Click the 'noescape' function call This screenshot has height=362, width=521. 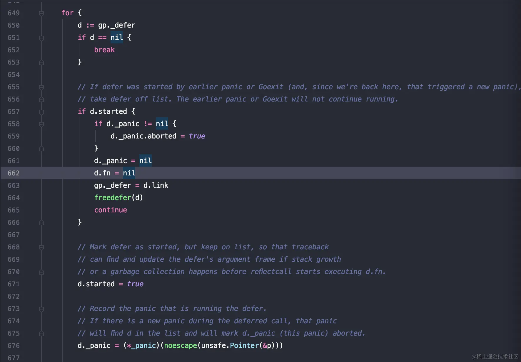[x=181, y=346]
